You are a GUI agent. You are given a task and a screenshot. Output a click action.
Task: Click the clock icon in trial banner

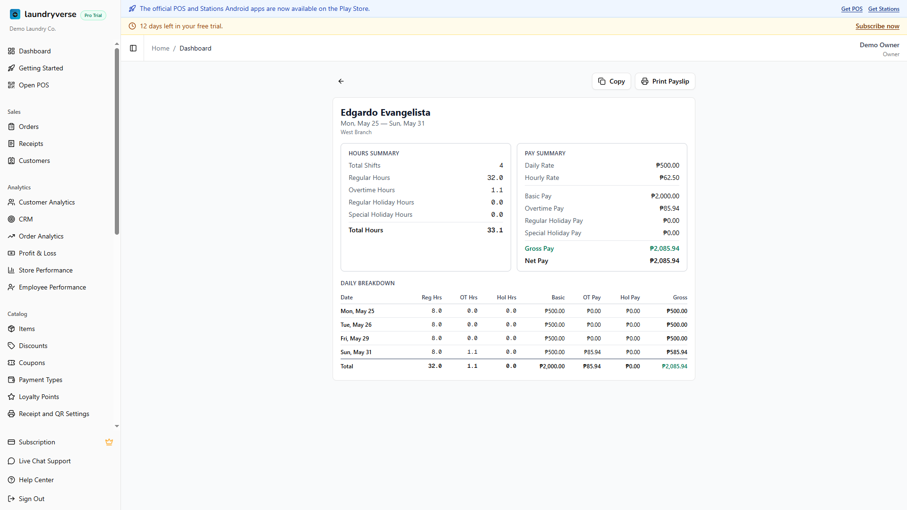point(132,26)
